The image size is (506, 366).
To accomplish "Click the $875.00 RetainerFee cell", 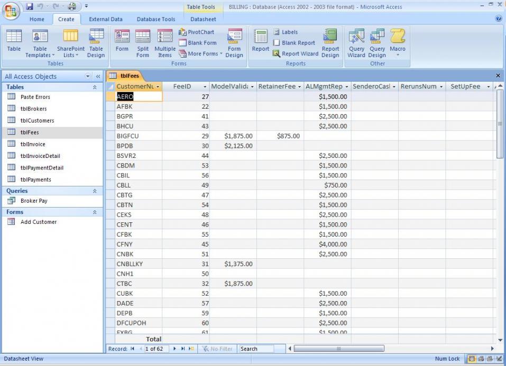I will [x=280, y=136].
